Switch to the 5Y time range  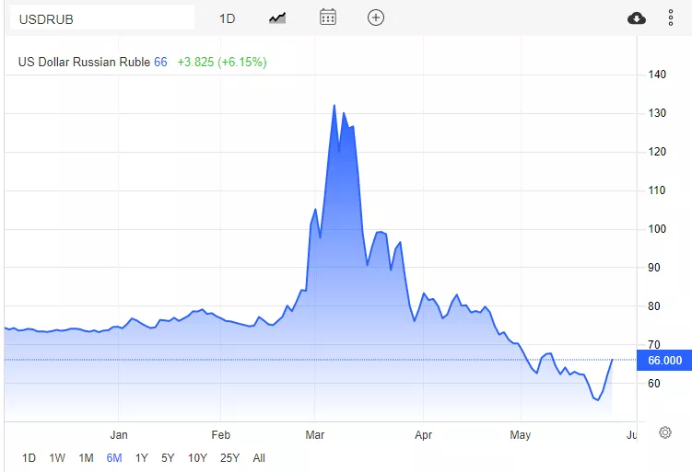(x=168, y=457)
